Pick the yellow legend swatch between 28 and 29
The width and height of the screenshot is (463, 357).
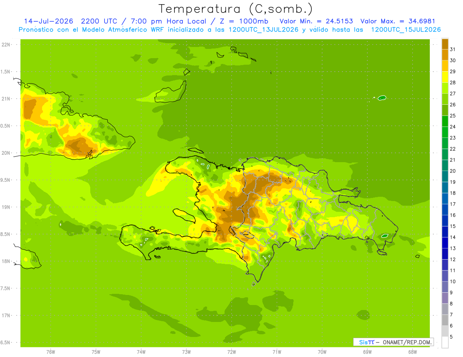(x=445, y=77)
